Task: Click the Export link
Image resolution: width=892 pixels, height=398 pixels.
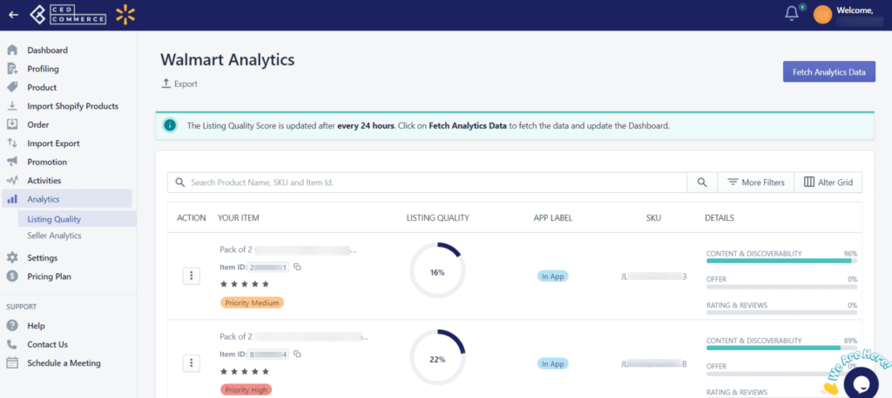Action: [179, 84]
